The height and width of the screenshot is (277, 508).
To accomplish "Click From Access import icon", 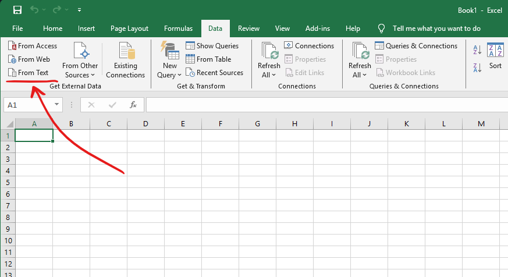I will pyautogui.click(x=12, y=46).
